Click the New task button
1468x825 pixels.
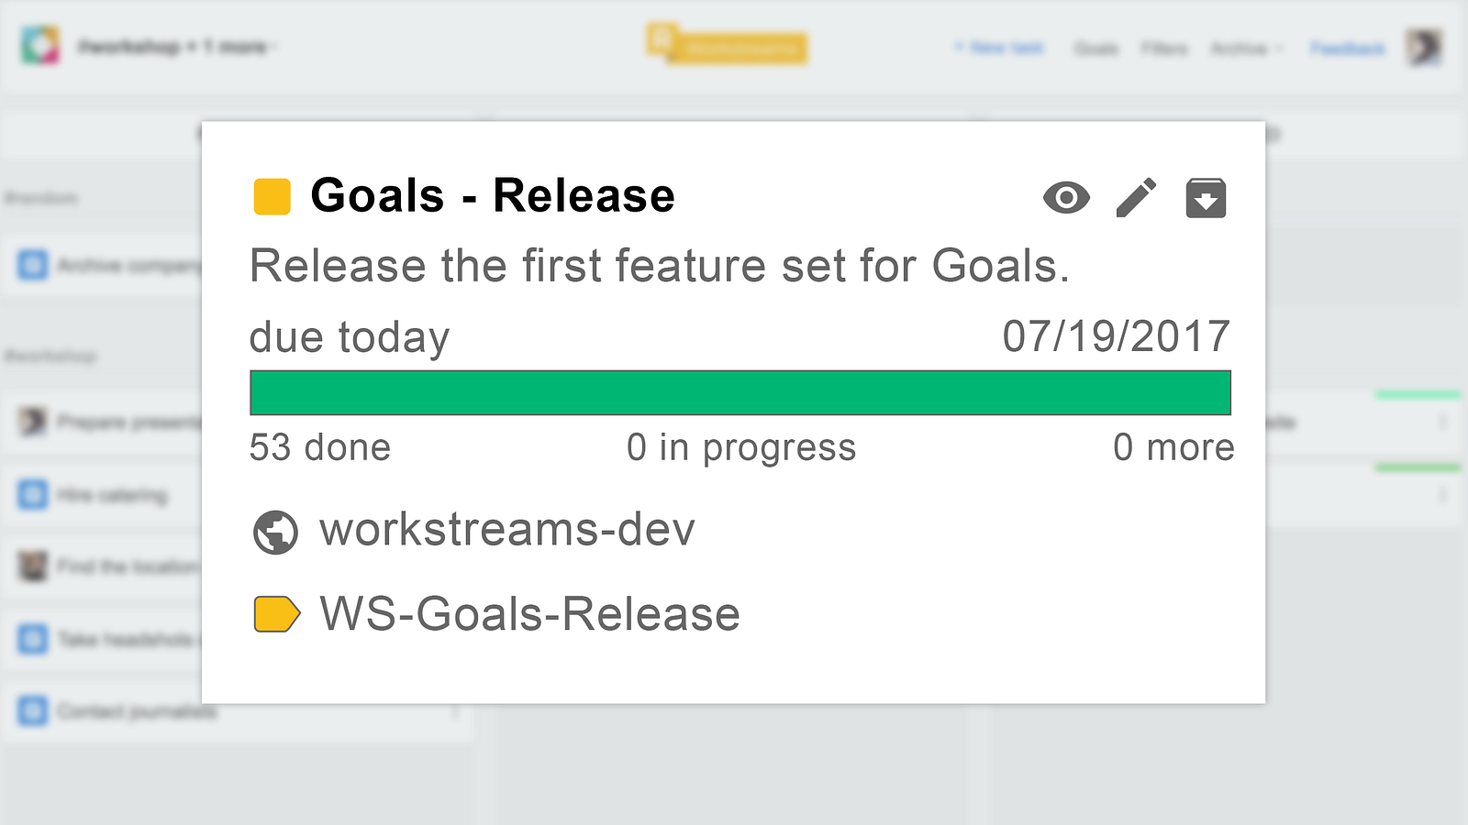tap(999, 48)
